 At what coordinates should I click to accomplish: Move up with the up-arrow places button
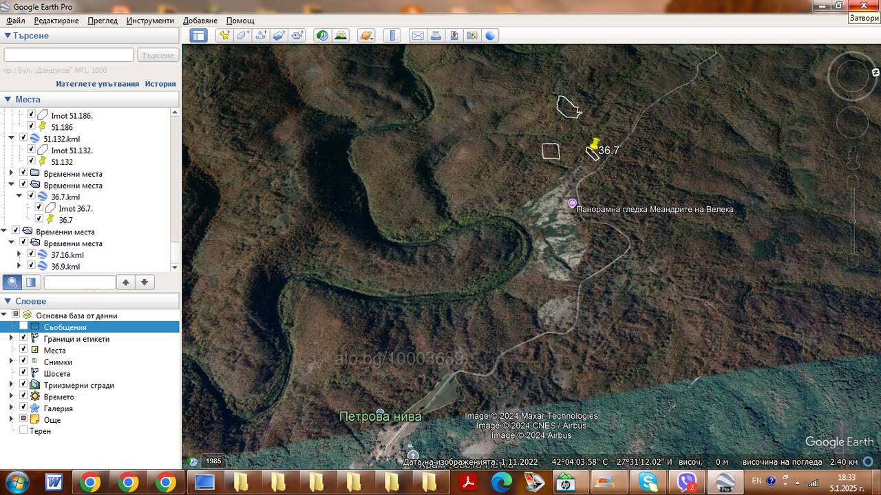[x=126, y=282]
